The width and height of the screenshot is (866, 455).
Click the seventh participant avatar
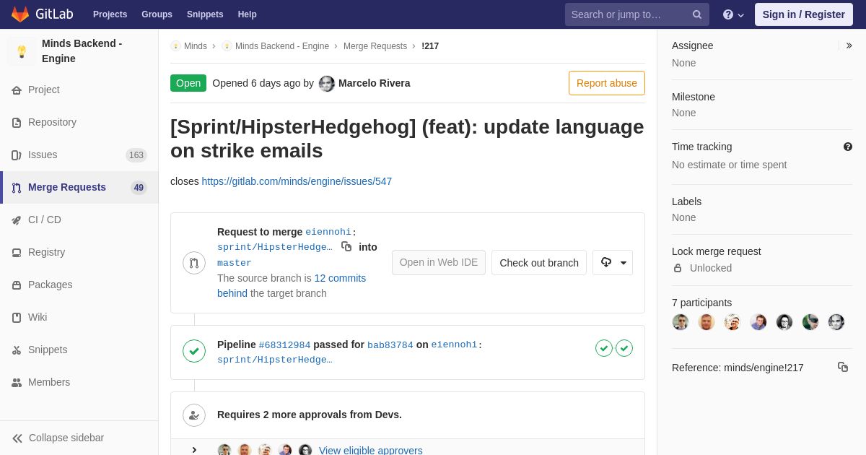pos(836,322)
